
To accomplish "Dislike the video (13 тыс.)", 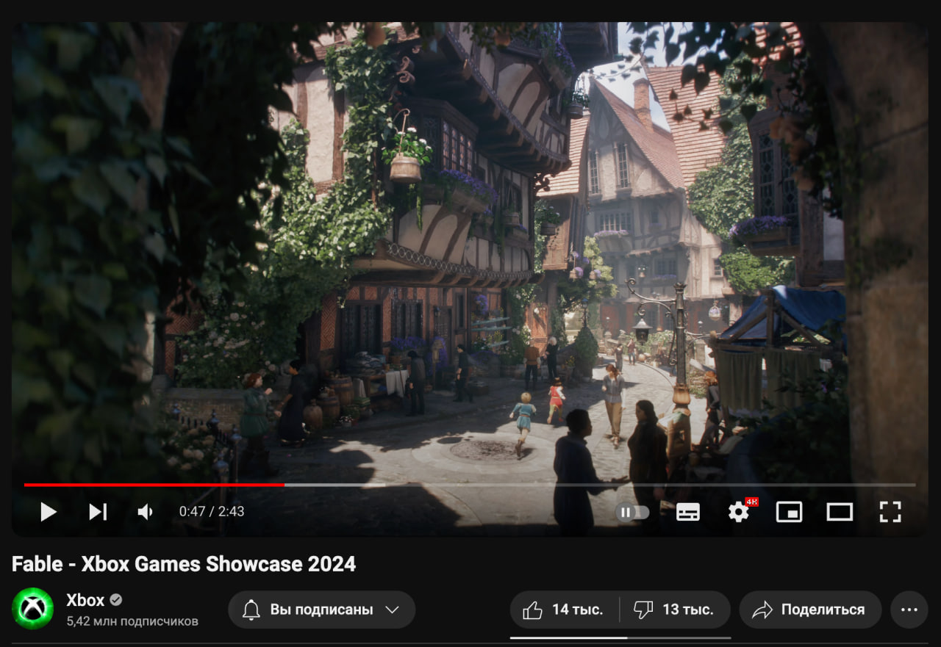I will click(x=675, y=610).
